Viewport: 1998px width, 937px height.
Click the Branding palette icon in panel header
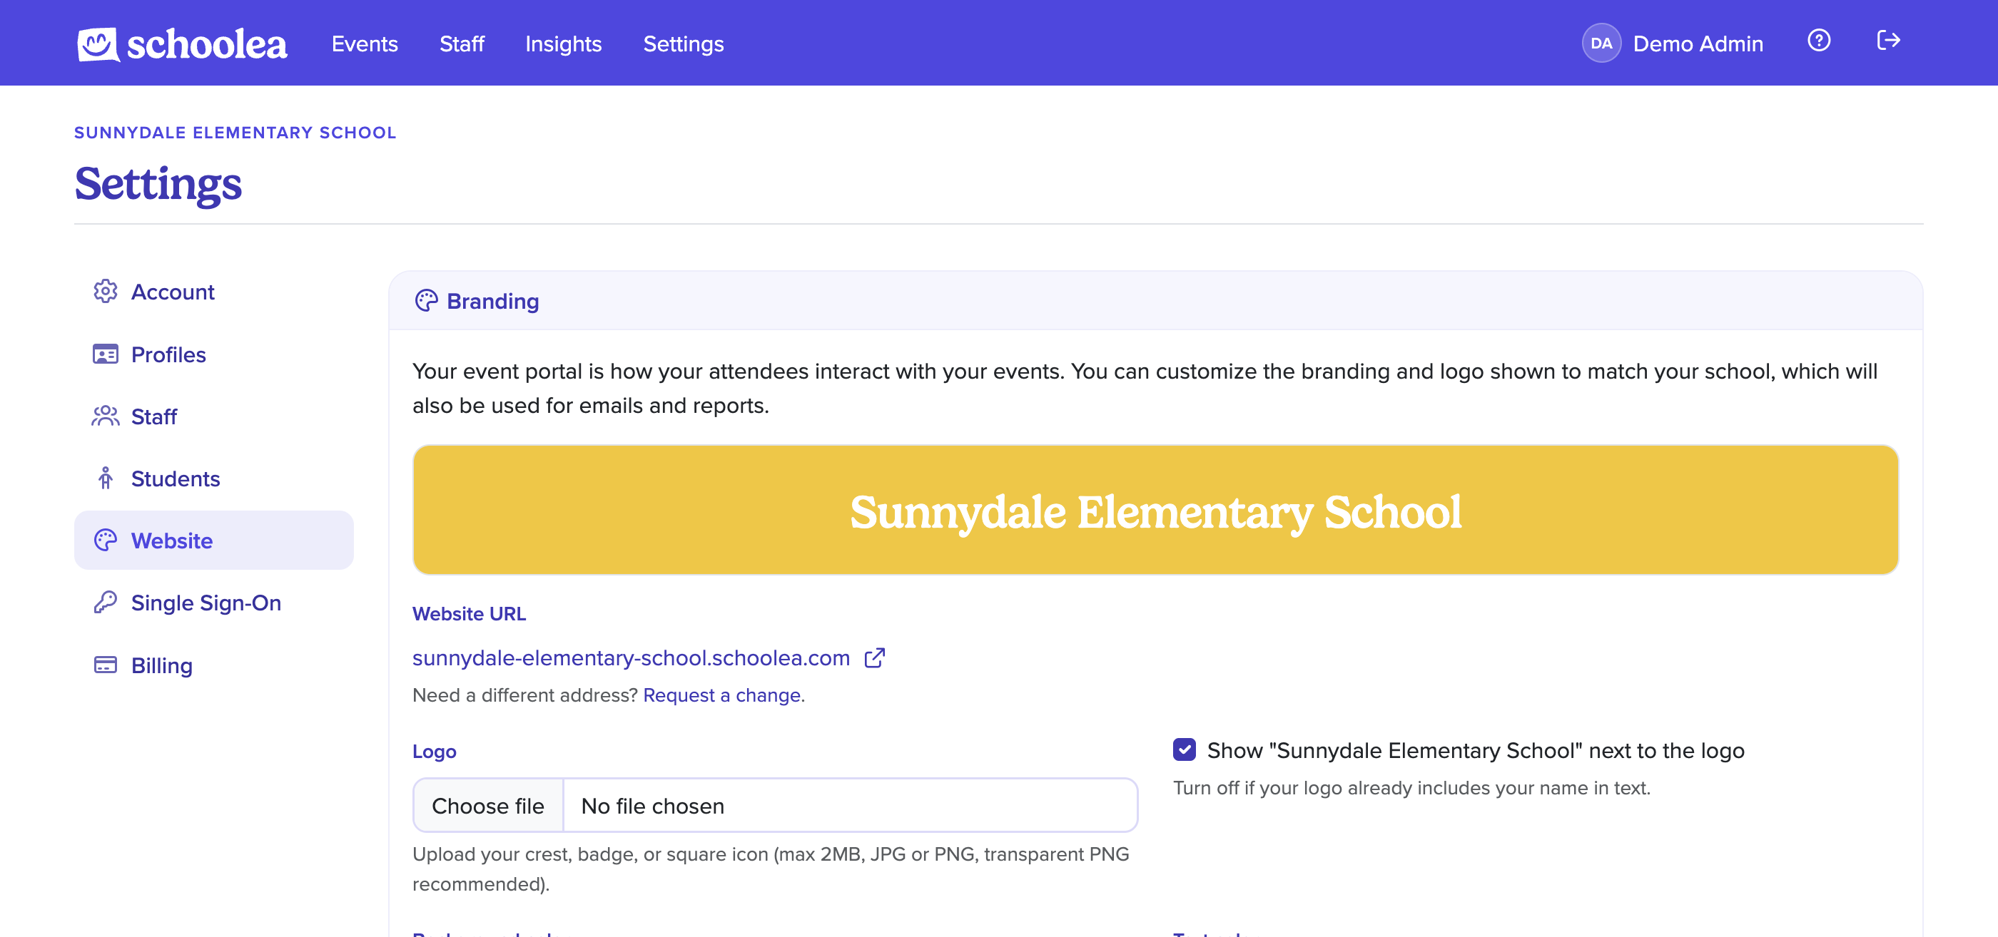[427, 301]
